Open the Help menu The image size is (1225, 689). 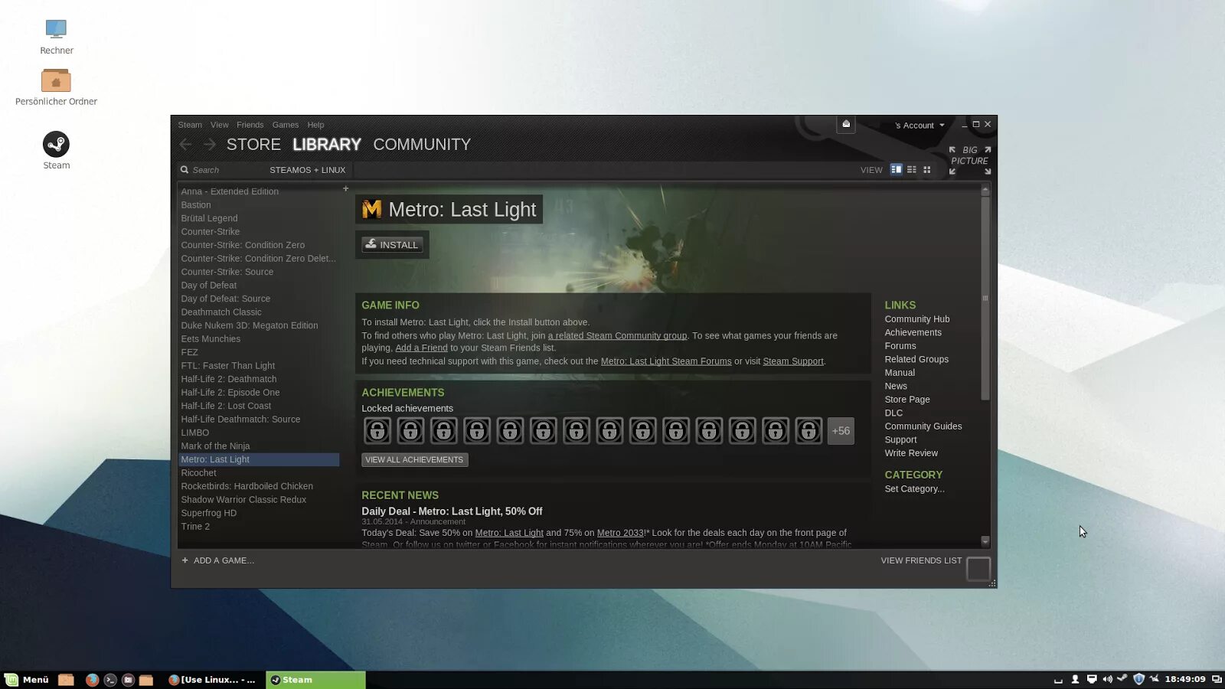[315, 125]
